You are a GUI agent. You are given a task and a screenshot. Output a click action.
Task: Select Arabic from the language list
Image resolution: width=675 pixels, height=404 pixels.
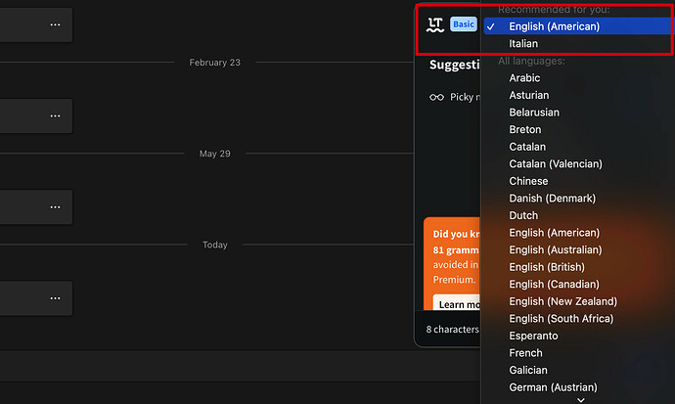(x=524, y=78)
